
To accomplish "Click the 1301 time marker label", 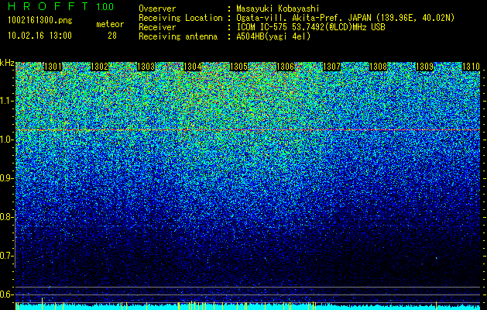I will tap(53, 67).
